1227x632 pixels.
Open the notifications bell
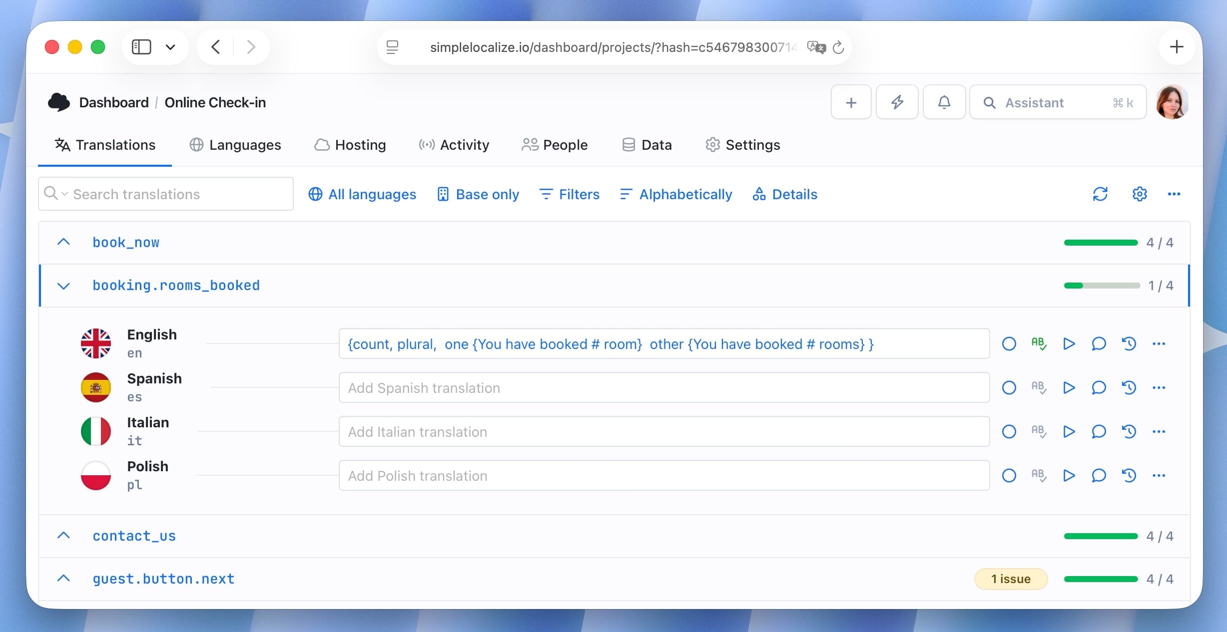point(944,102)
